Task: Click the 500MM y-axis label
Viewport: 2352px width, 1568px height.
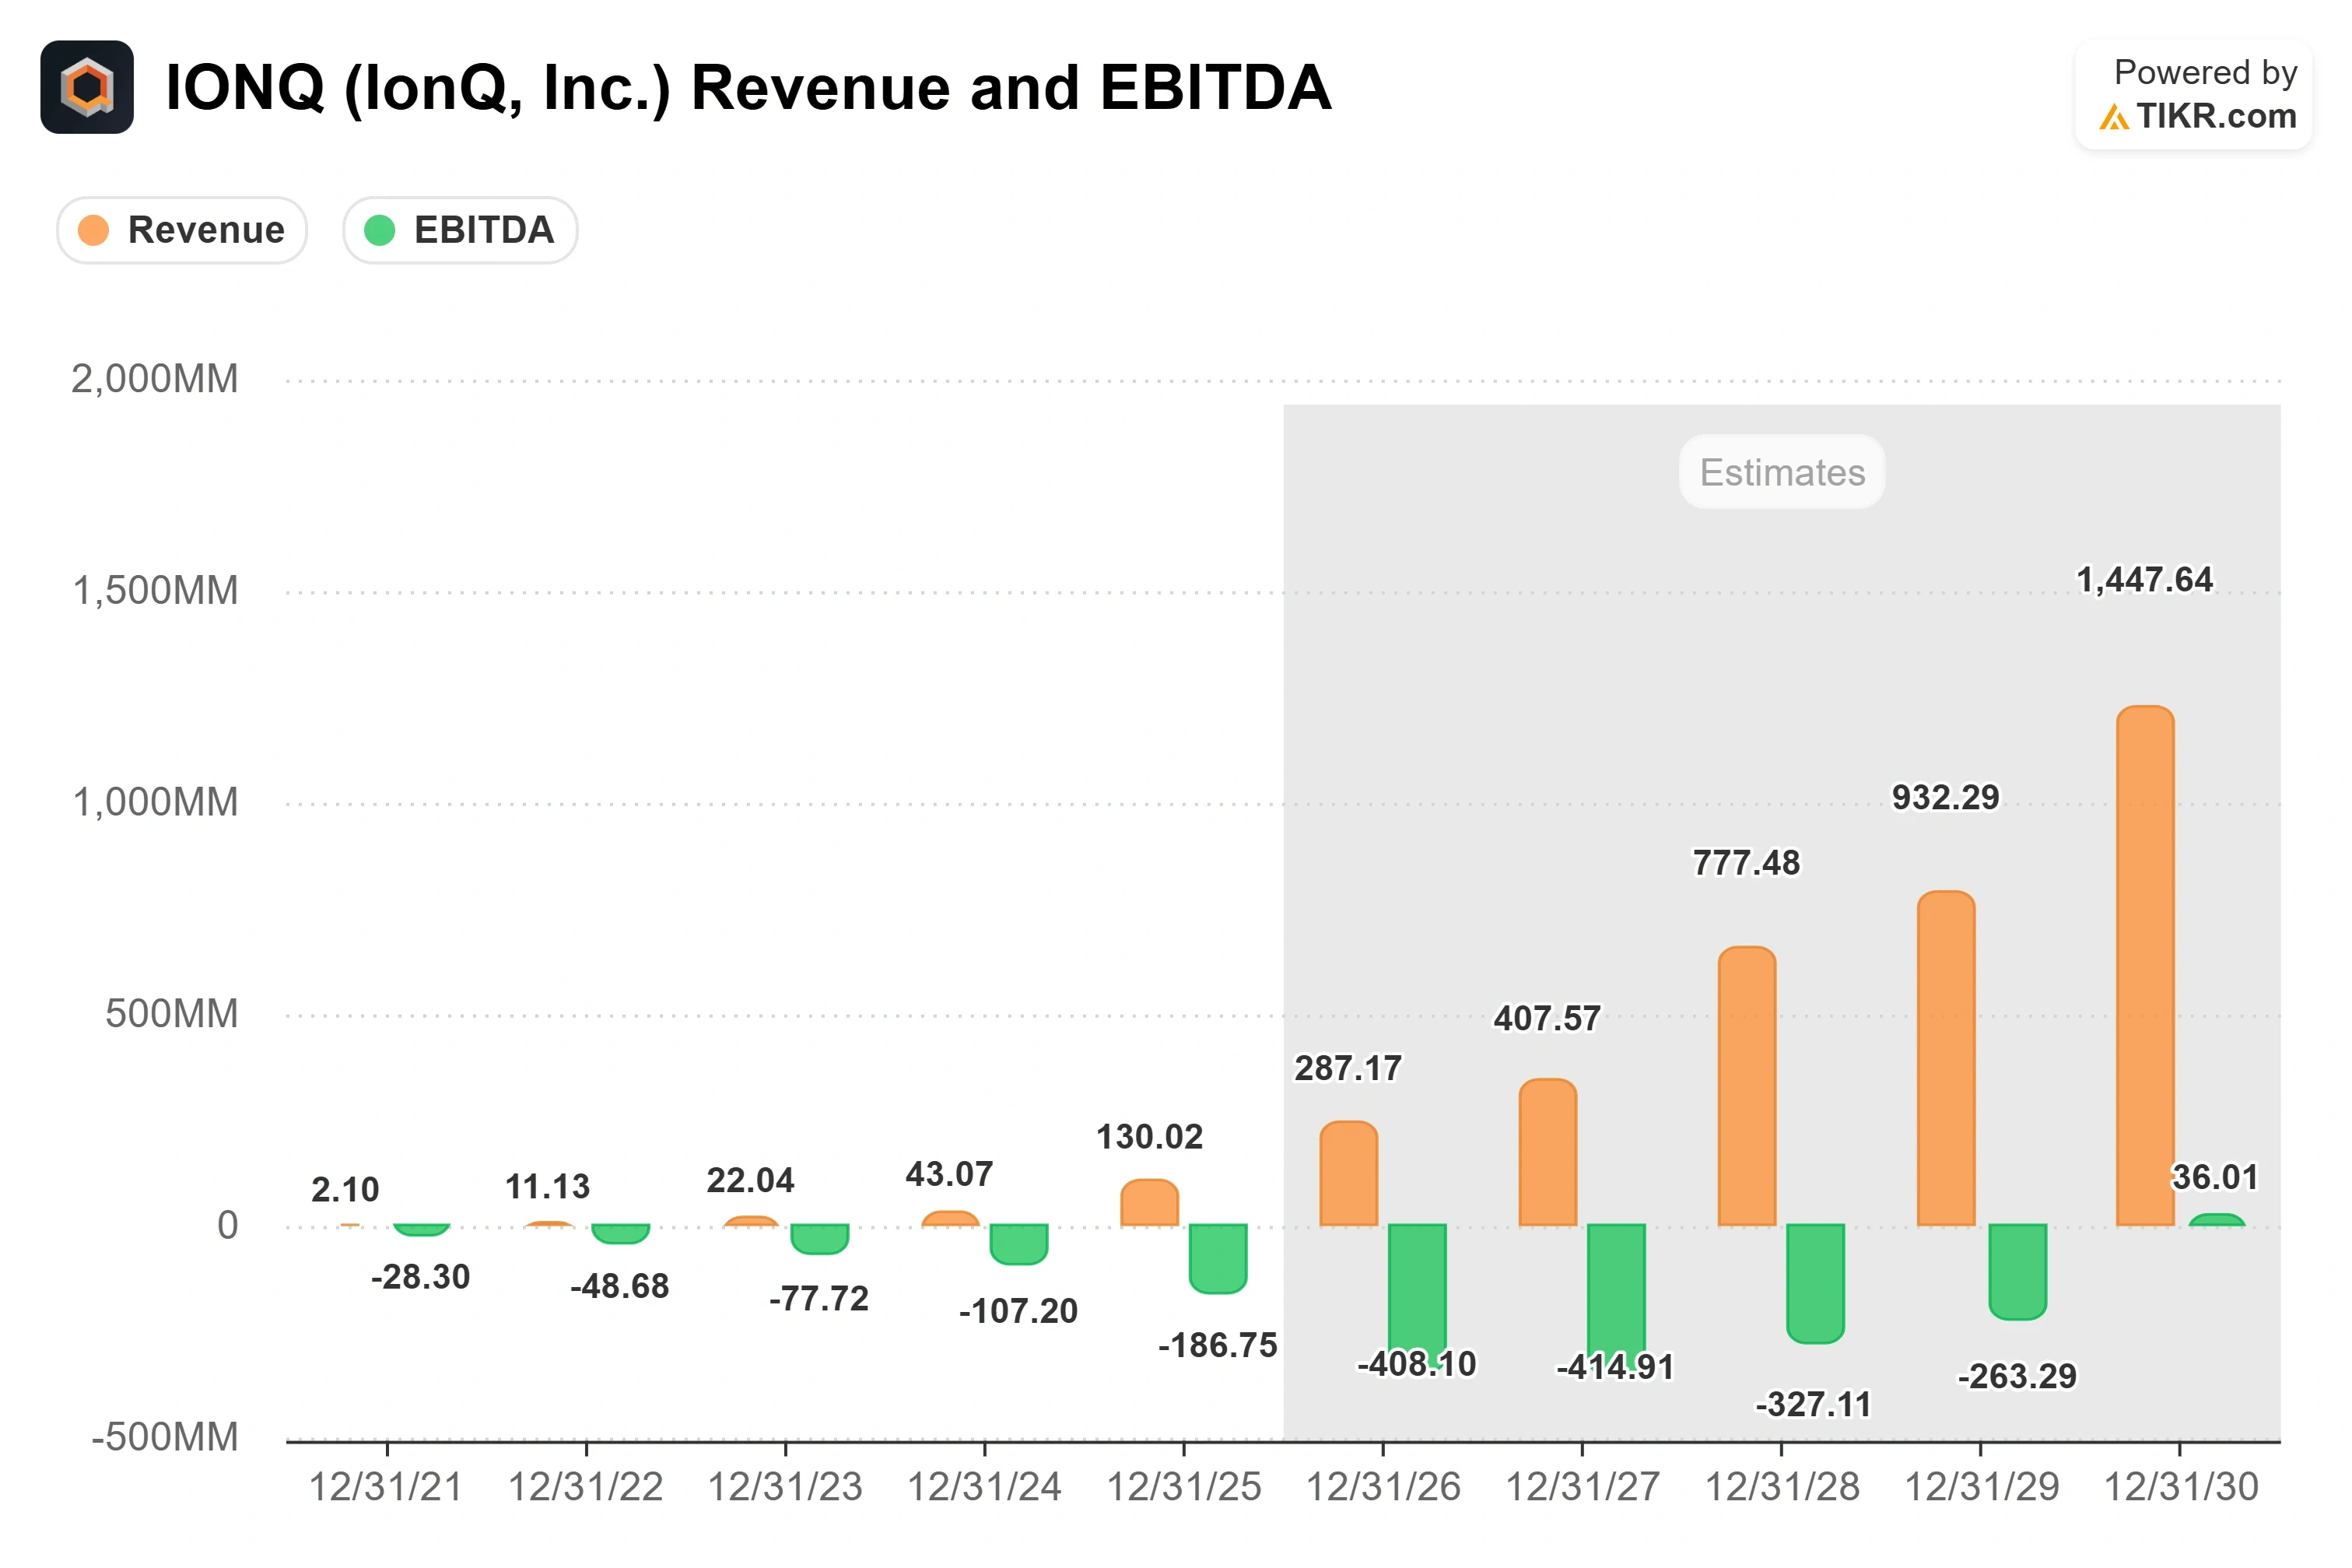Action: click(x=172, y=1015)
